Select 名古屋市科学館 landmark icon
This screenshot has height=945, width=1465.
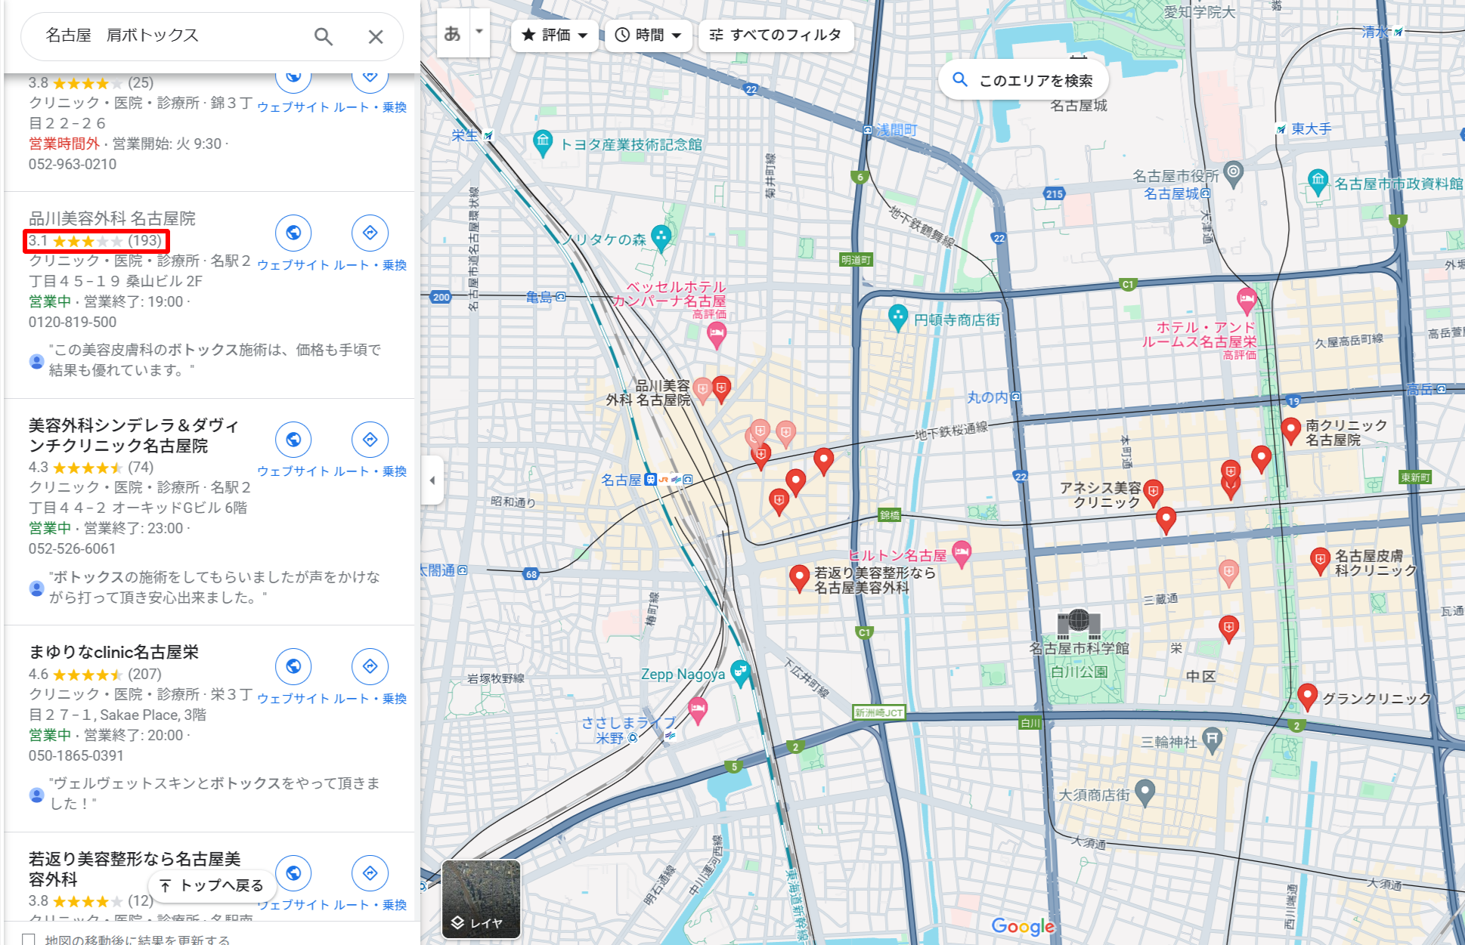pyautogui.click(x=1079, y=623)
